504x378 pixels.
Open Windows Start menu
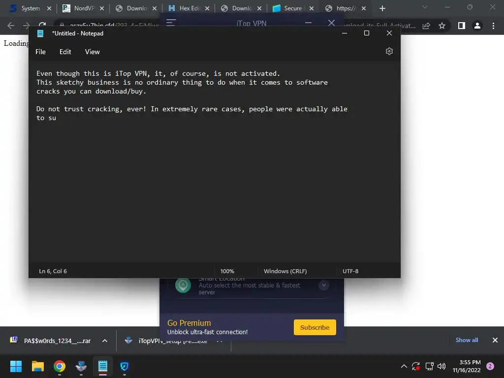click(16, 366)
